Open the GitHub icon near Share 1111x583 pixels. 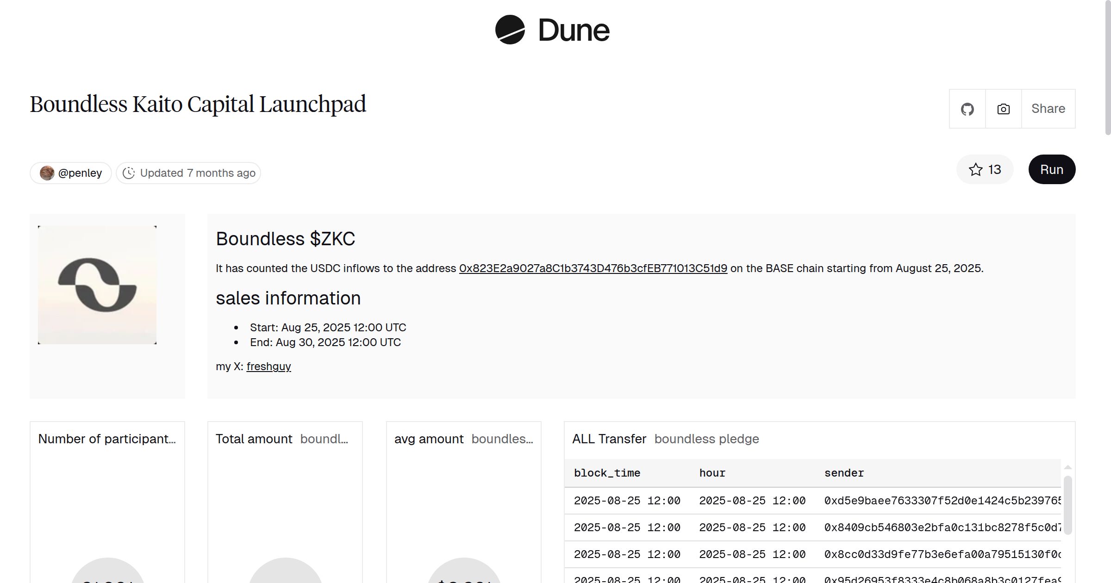tap(967, 108)
